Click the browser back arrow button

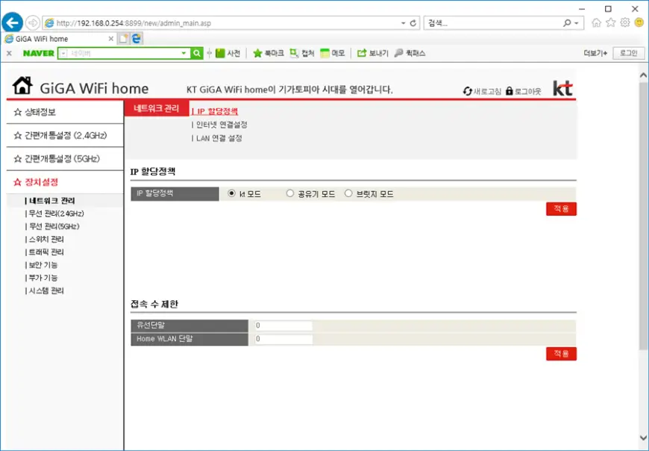pyautogui.click(x=13, y=22)
